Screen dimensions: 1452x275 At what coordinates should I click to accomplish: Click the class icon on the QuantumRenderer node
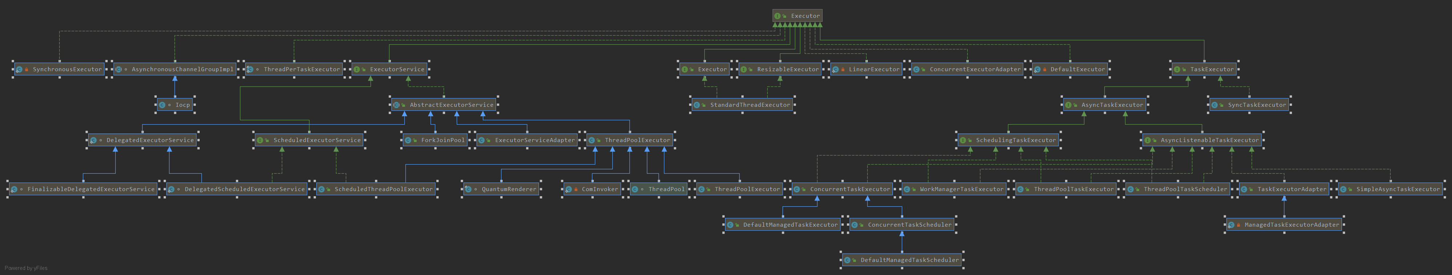pyautogui.click(x=468, y=189)
